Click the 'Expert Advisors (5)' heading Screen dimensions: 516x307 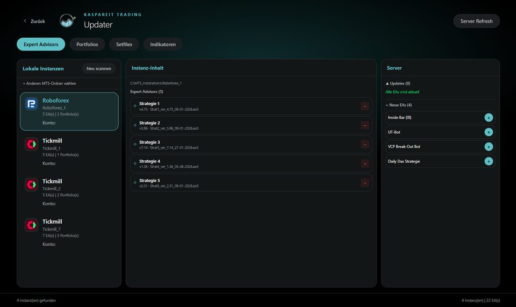click(146, 91)
